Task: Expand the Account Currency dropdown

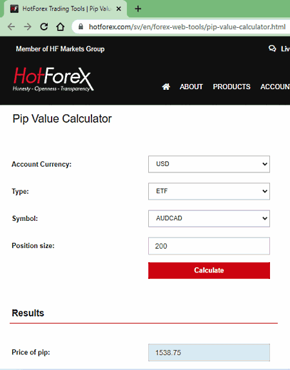Action: (x=209, y=164)
